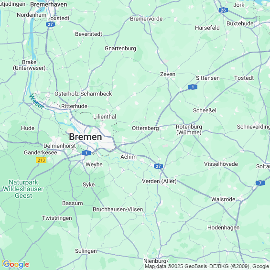Click the Naturpark Wildeshauser Geest label
Image resolution: width=270 pixels, height=270 pixels.
[23, 189]
